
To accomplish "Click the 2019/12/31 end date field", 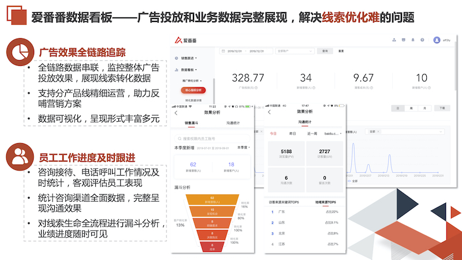I will [256, 51].
